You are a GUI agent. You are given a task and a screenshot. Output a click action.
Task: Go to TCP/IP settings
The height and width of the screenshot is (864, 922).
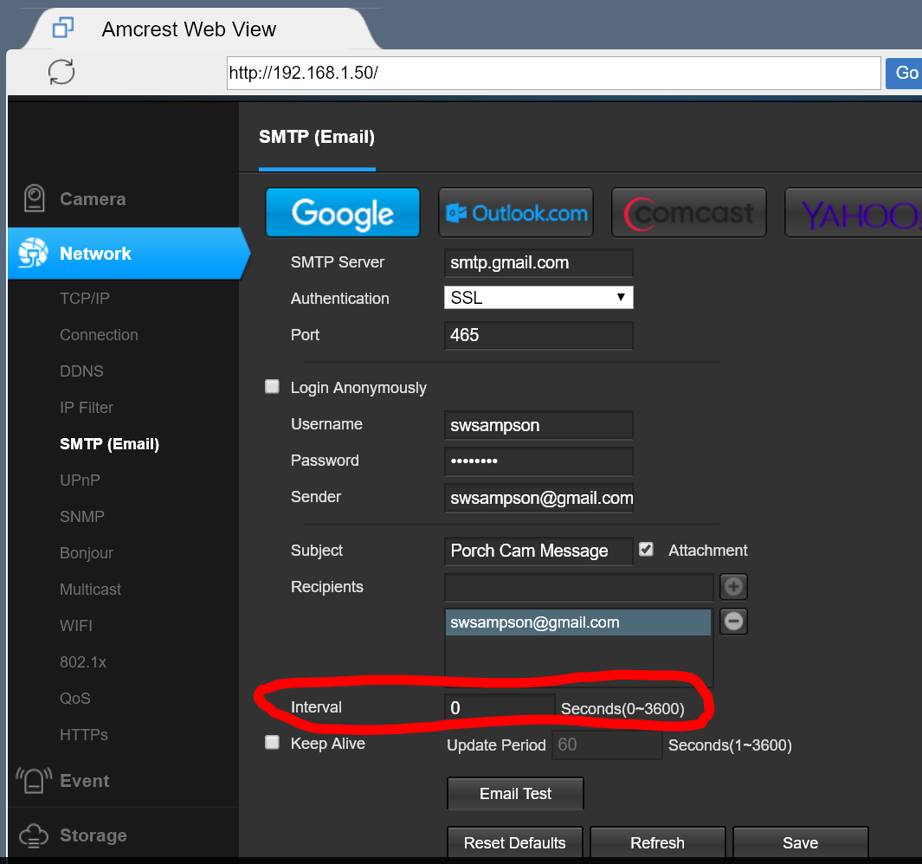[x=85, y=298]
